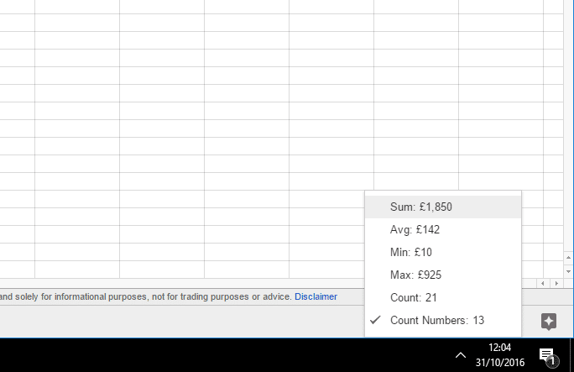Select the checked Count Numbers: 13 option
The height and width of the screenshot is (372, 574).
click(x=443, y=321)
